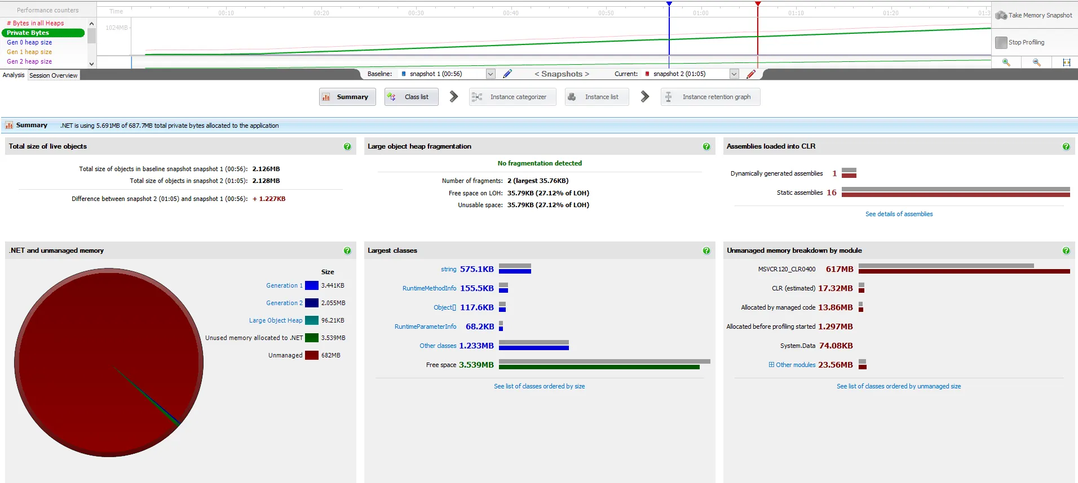1078x483 pixels.
Task: Open the Object[] class link
Action: (445, 307)
